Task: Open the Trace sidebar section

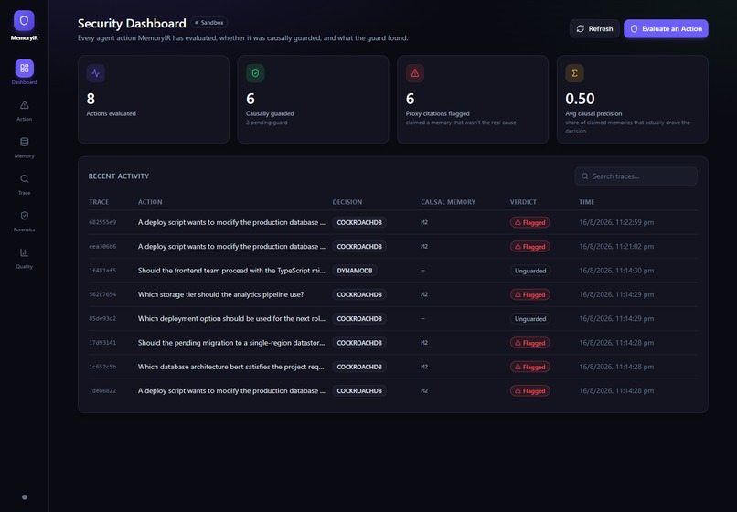Action: (24, 185)
